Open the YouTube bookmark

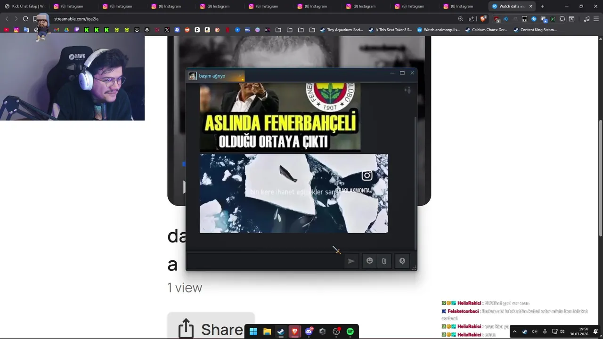pos(6,30)
